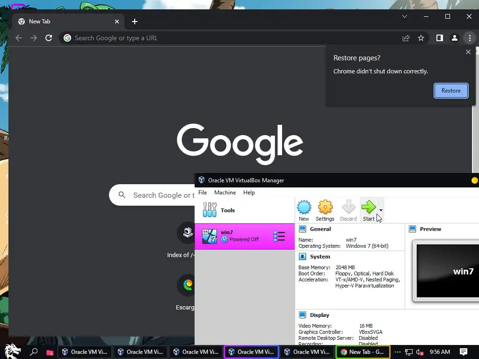Open a new Chrome tab with plus
479x359 pixels.
[135, 22]
